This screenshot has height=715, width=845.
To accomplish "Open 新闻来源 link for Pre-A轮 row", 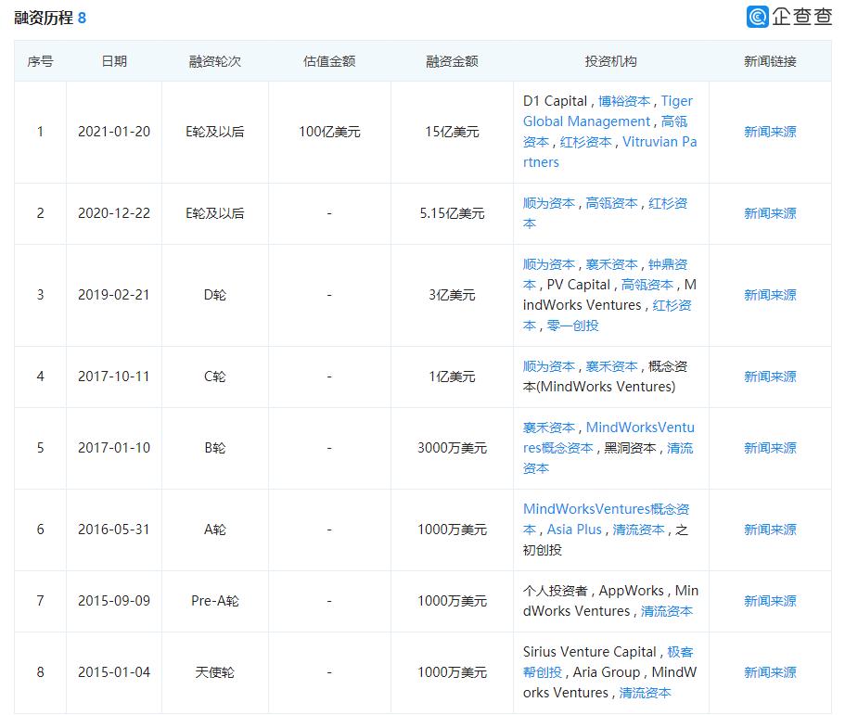I will (770, 601).
